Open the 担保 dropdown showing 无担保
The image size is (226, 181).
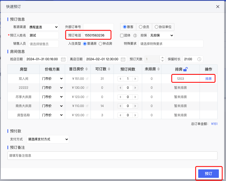click(x=161, y=35)
